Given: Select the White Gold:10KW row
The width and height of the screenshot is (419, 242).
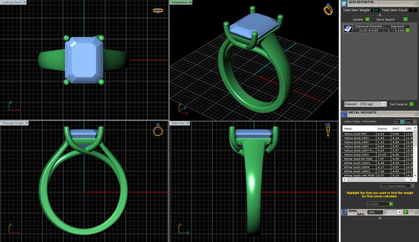Looking at the screenshot, I should click(x=356, y=167).
